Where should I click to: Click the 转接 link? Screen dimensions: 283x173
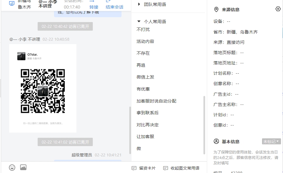(x=94, y=7)
